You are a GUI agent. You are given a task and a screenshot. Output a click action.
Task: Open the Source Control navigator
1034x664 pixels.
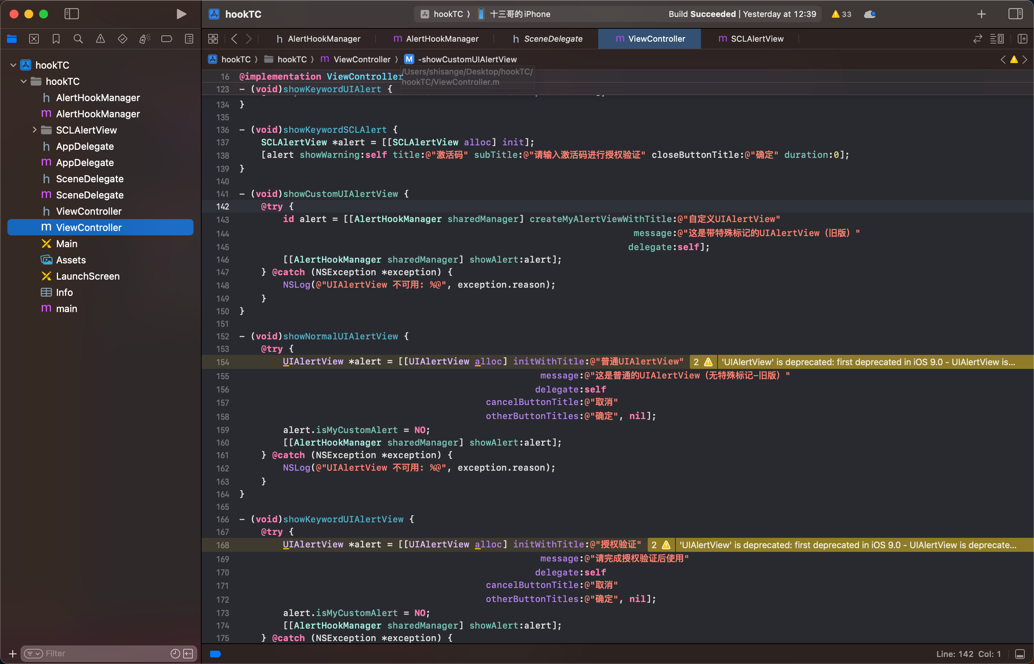coord(34,39)
